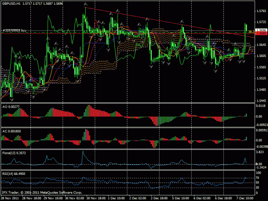Viewport: 268px width, 201px height.
Task: Click the 1 Dec 10:00 time label
Action: pos(116,198)
